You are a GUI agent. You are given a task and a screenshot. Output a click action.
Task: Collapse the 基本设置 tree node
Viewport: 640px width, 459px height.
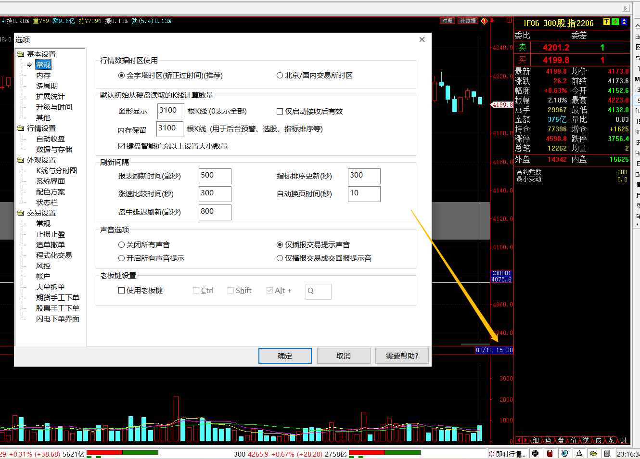pyautogui.click(x=21, y=54)
